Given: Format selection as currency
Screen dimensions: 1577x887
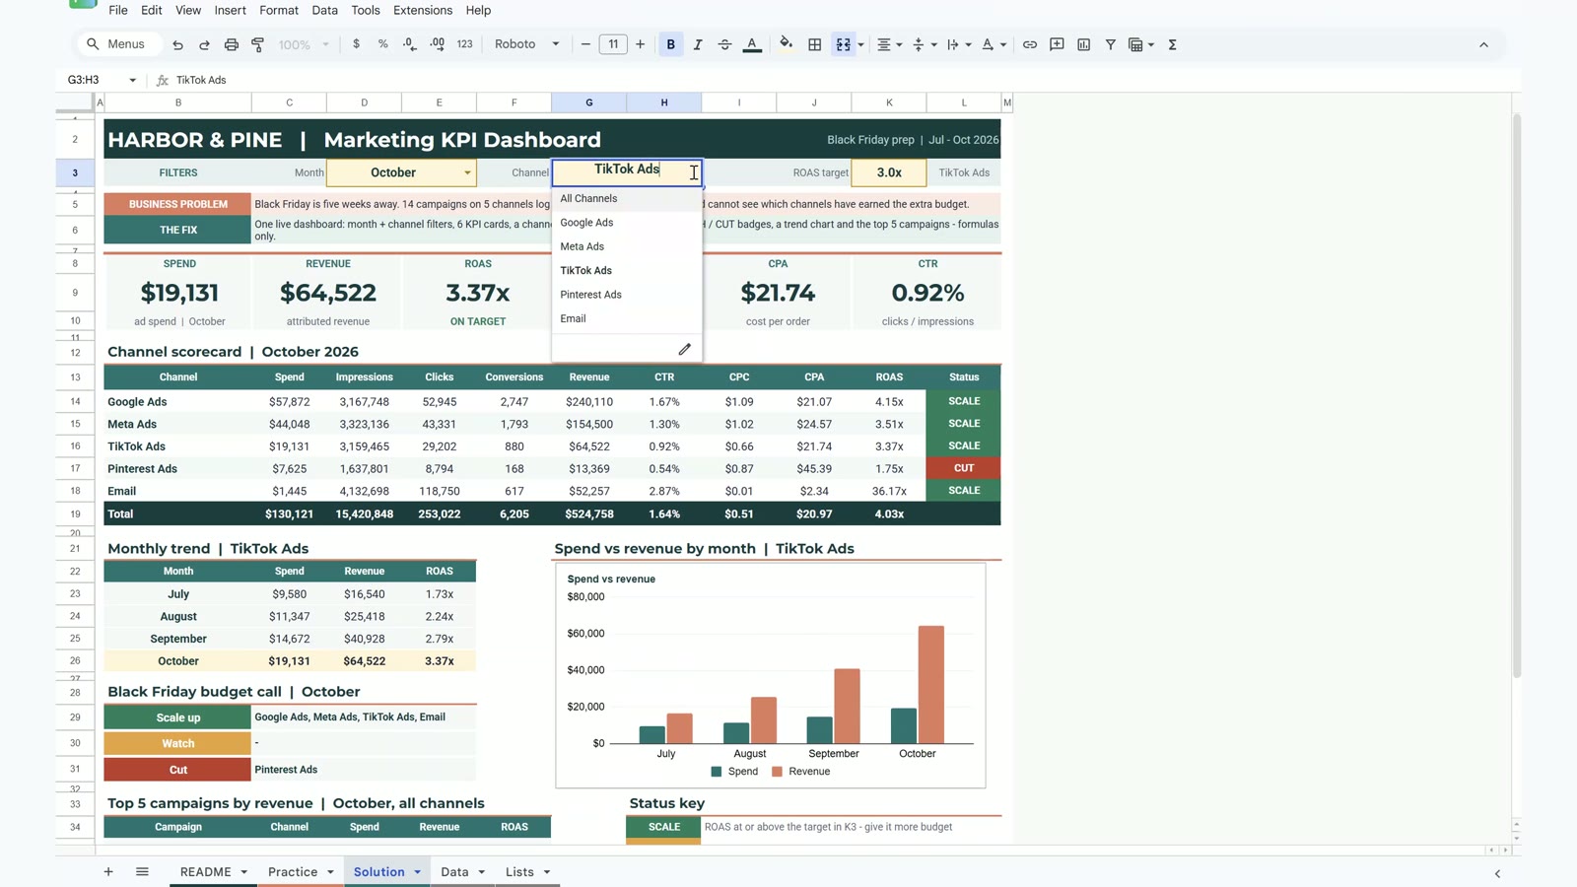Looking at the screenshot, I should (356, 44).
